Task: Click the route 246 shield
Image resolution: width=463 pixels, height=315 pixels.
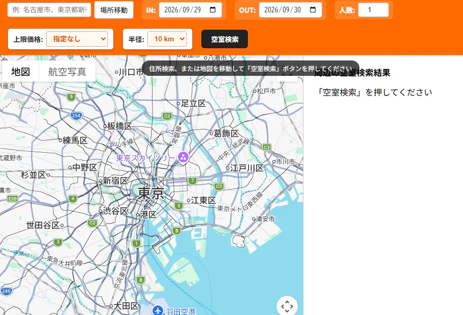Action: point(6,291)
